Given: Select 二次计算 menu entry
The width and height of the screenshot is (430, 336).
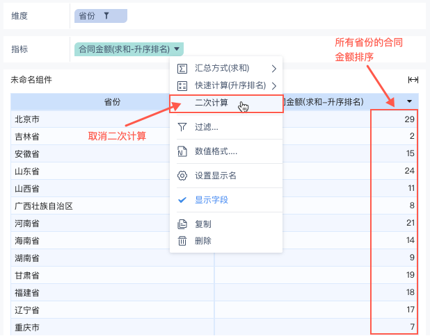Looking at the screenshot, I should (211, 103).
